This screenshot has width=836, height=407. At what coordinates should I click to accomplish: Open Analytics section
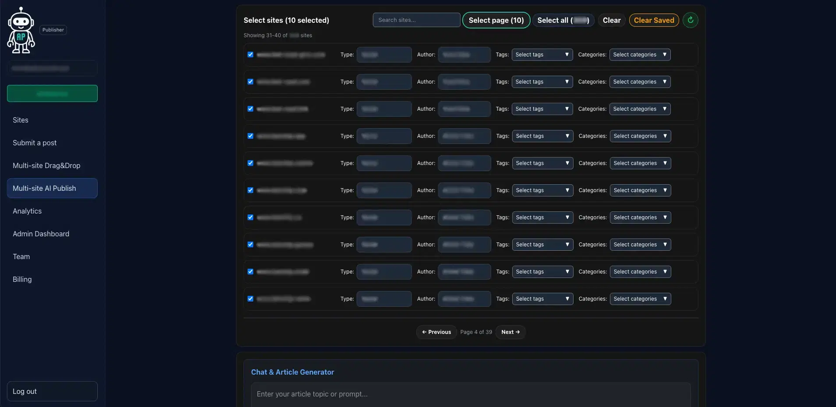(x=52, y=211)
